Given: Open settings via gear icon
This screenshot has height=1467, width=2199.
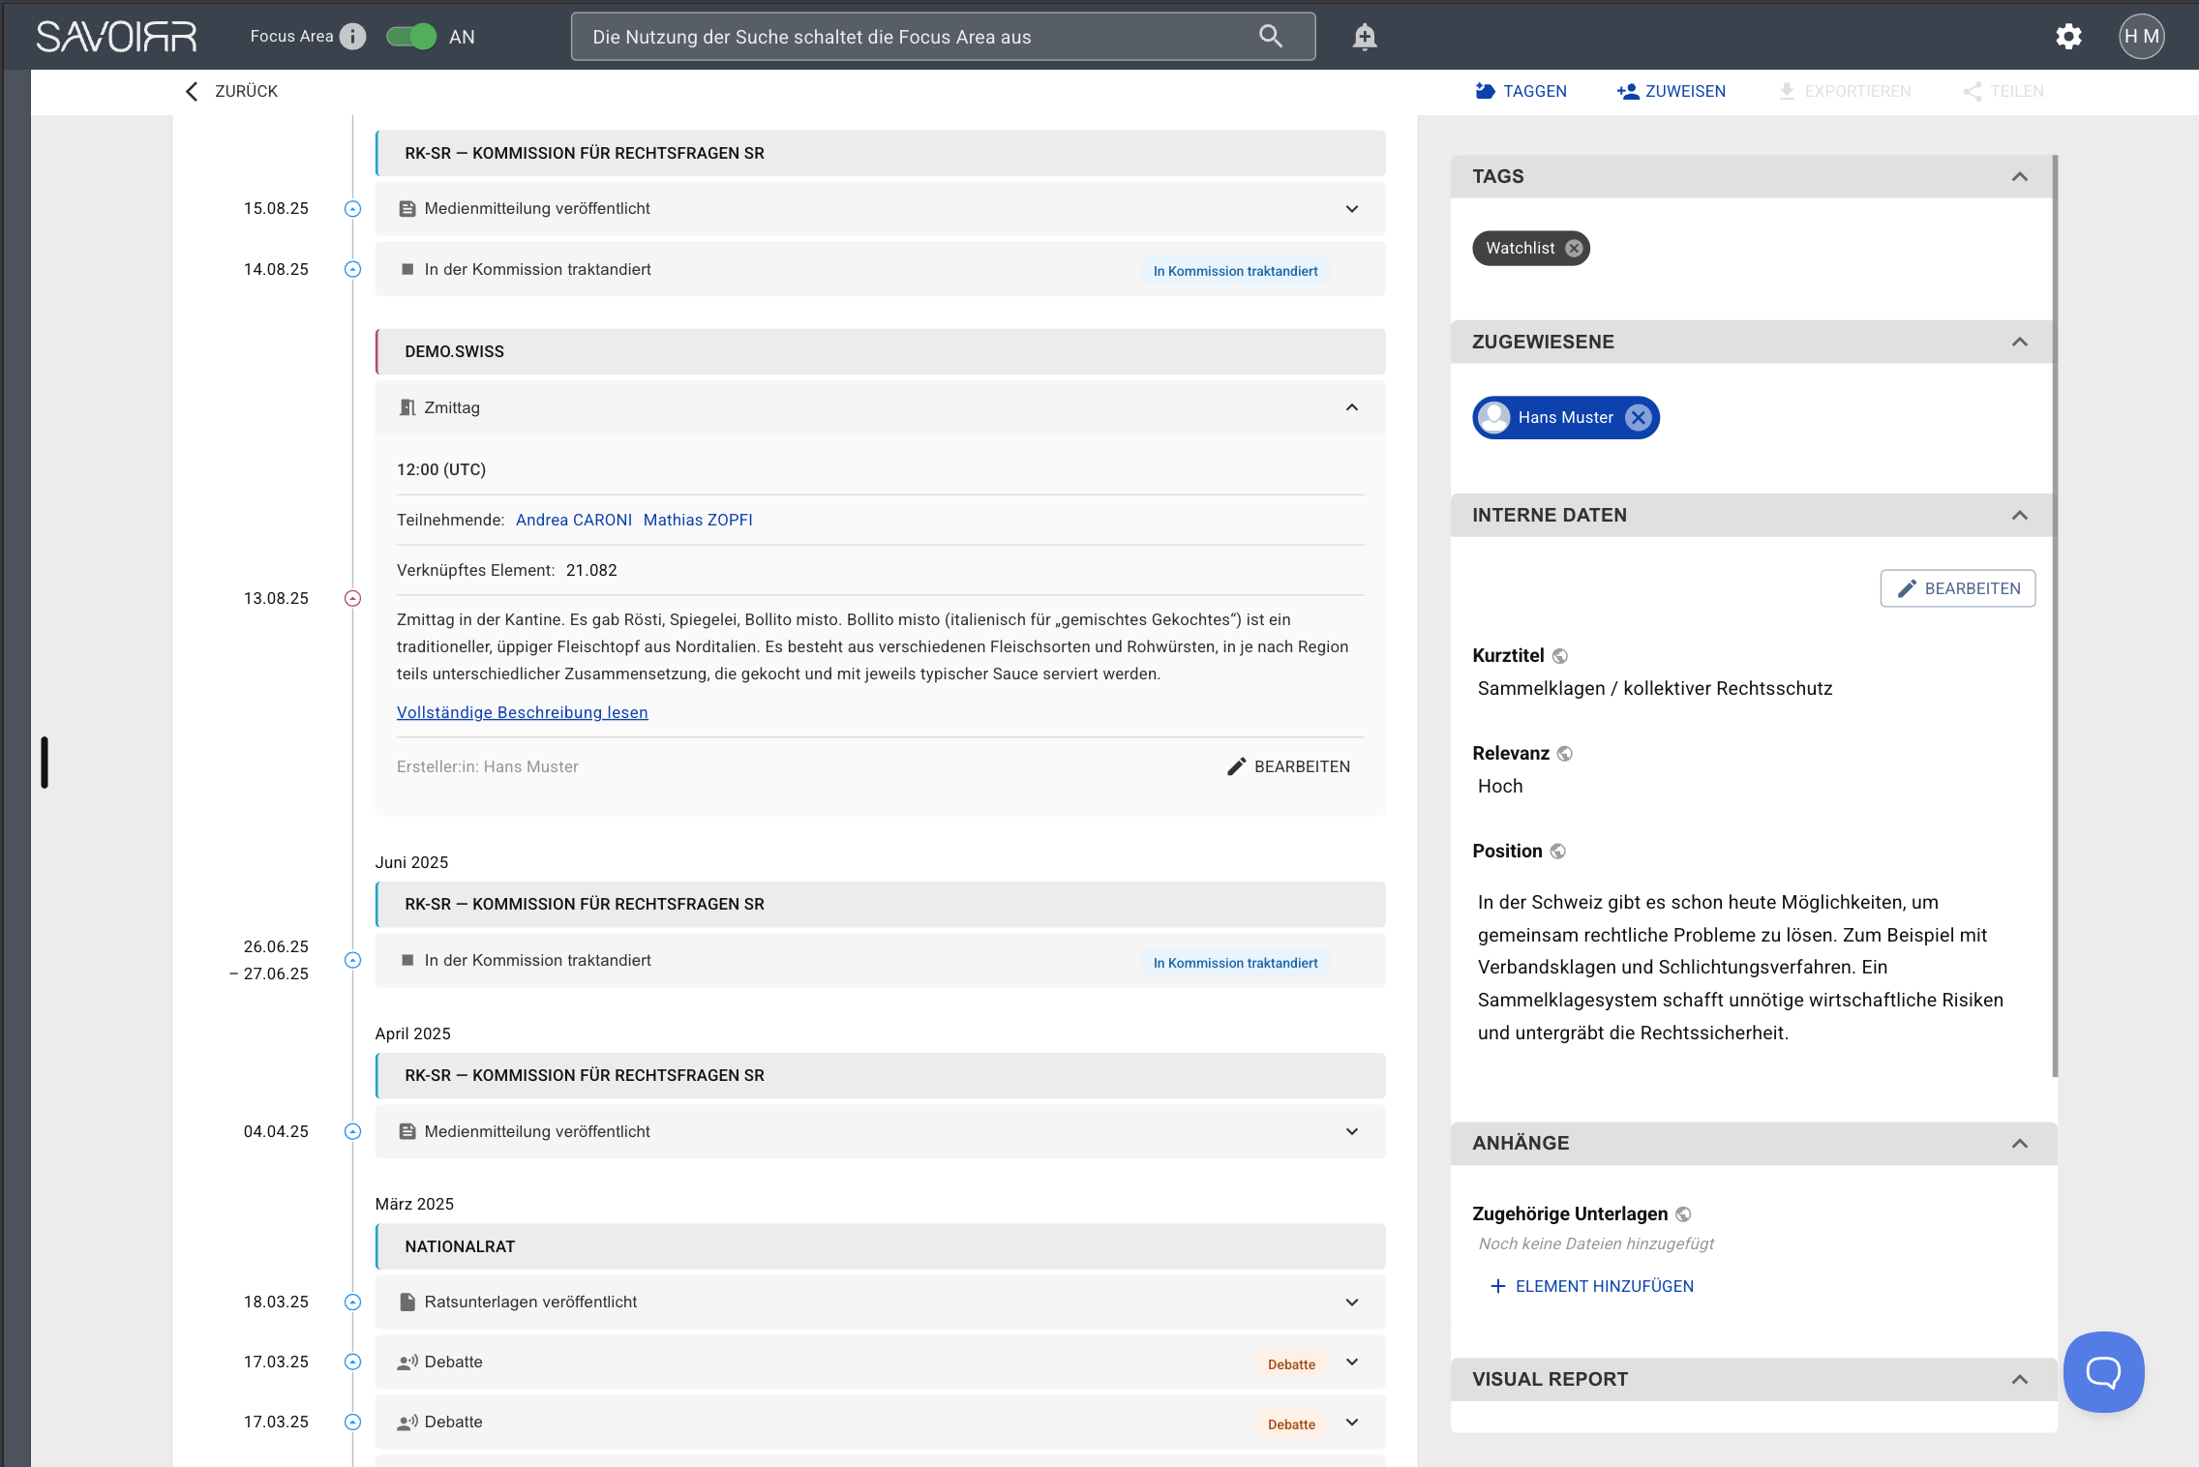Looking at the screenshot, I should click(x=2068, y=37).
